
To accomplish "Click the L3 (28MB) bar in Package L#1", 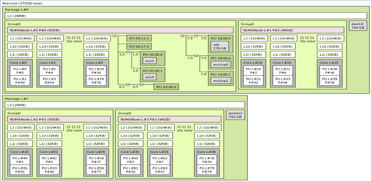I will tap(125, 105).
